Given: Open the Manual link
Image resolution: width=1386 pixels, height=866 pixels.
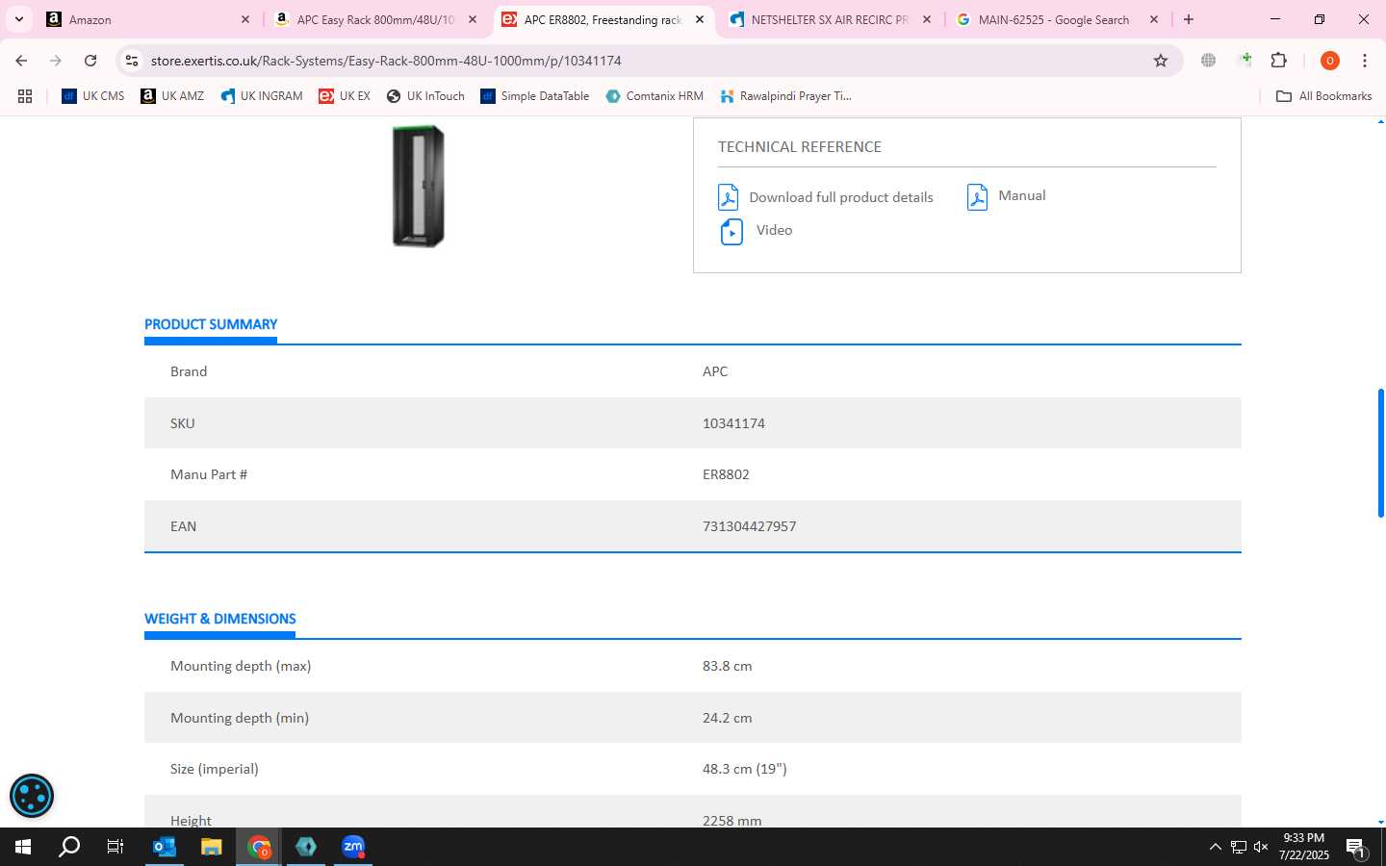Looking at the screenshot, I should [x=1022, y=195].
